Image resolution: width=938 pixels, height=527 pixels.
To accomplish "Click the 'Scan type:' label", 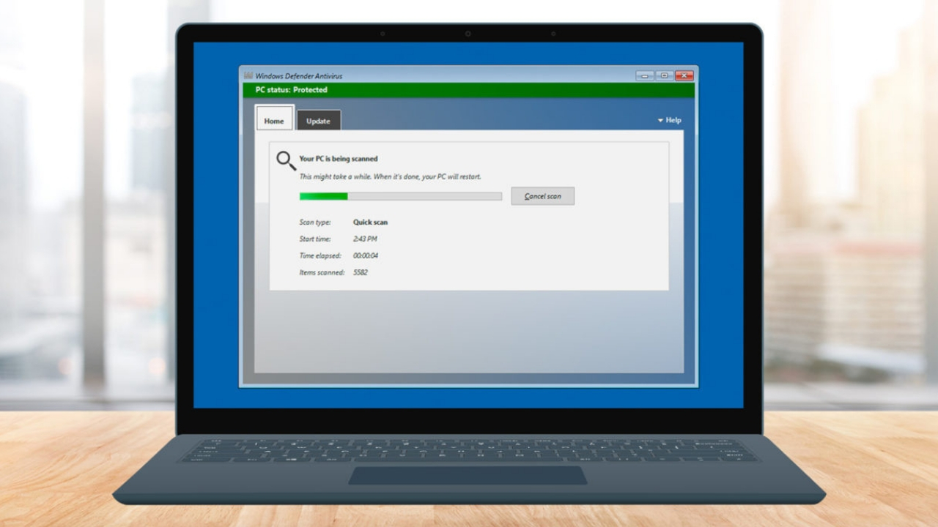I will point(315,222).
